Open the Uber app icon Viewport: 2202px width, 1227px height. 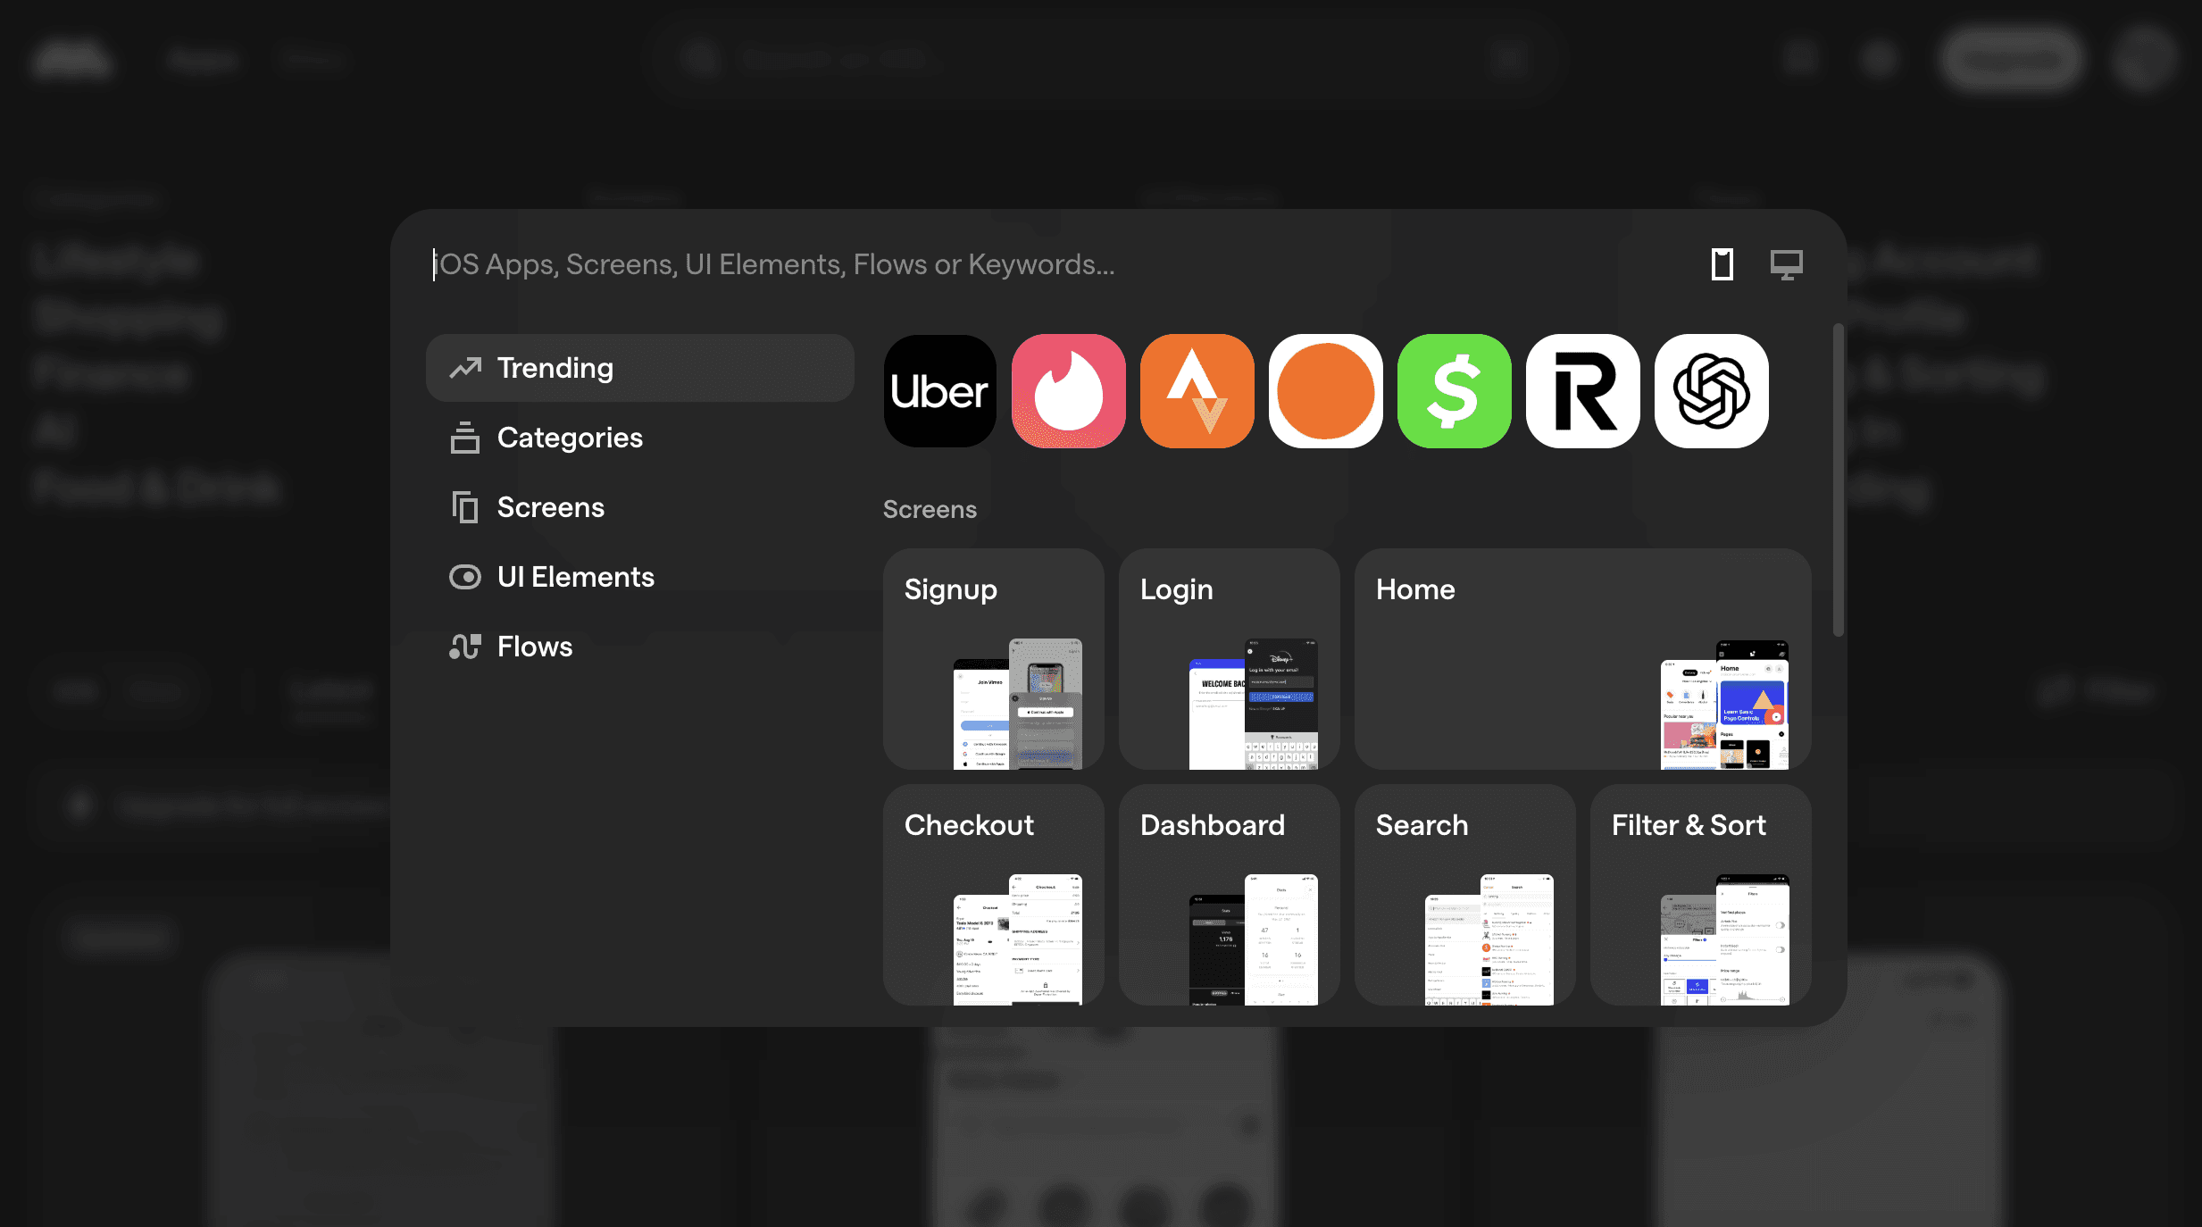[939, 391]
